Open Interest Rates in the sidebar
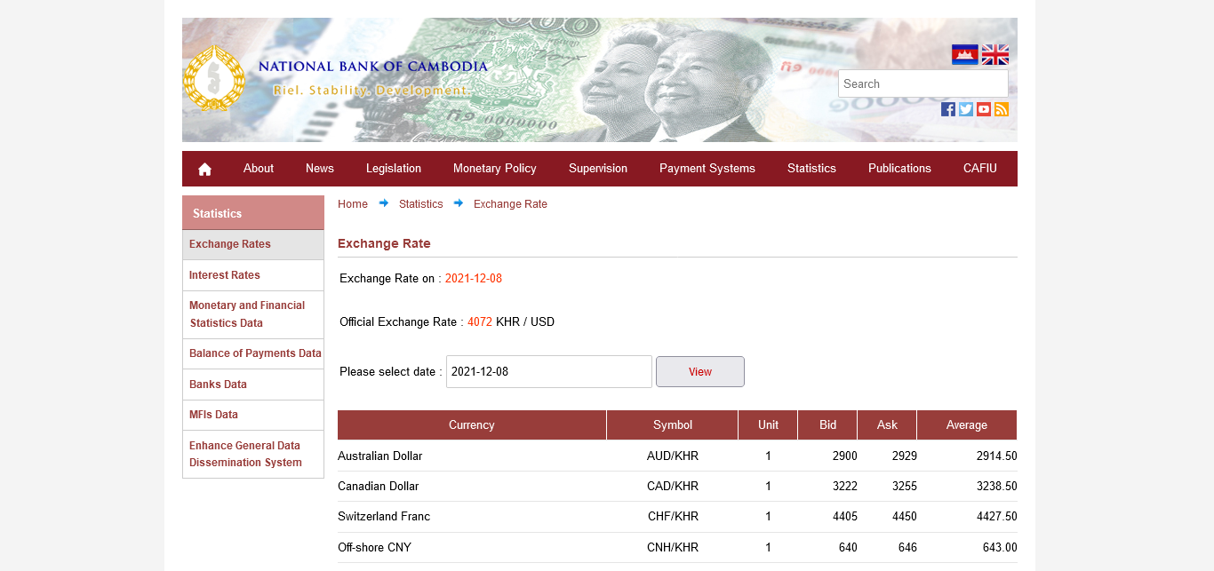Viewport: 1214px width, 571px height. [x=225, y=275]
